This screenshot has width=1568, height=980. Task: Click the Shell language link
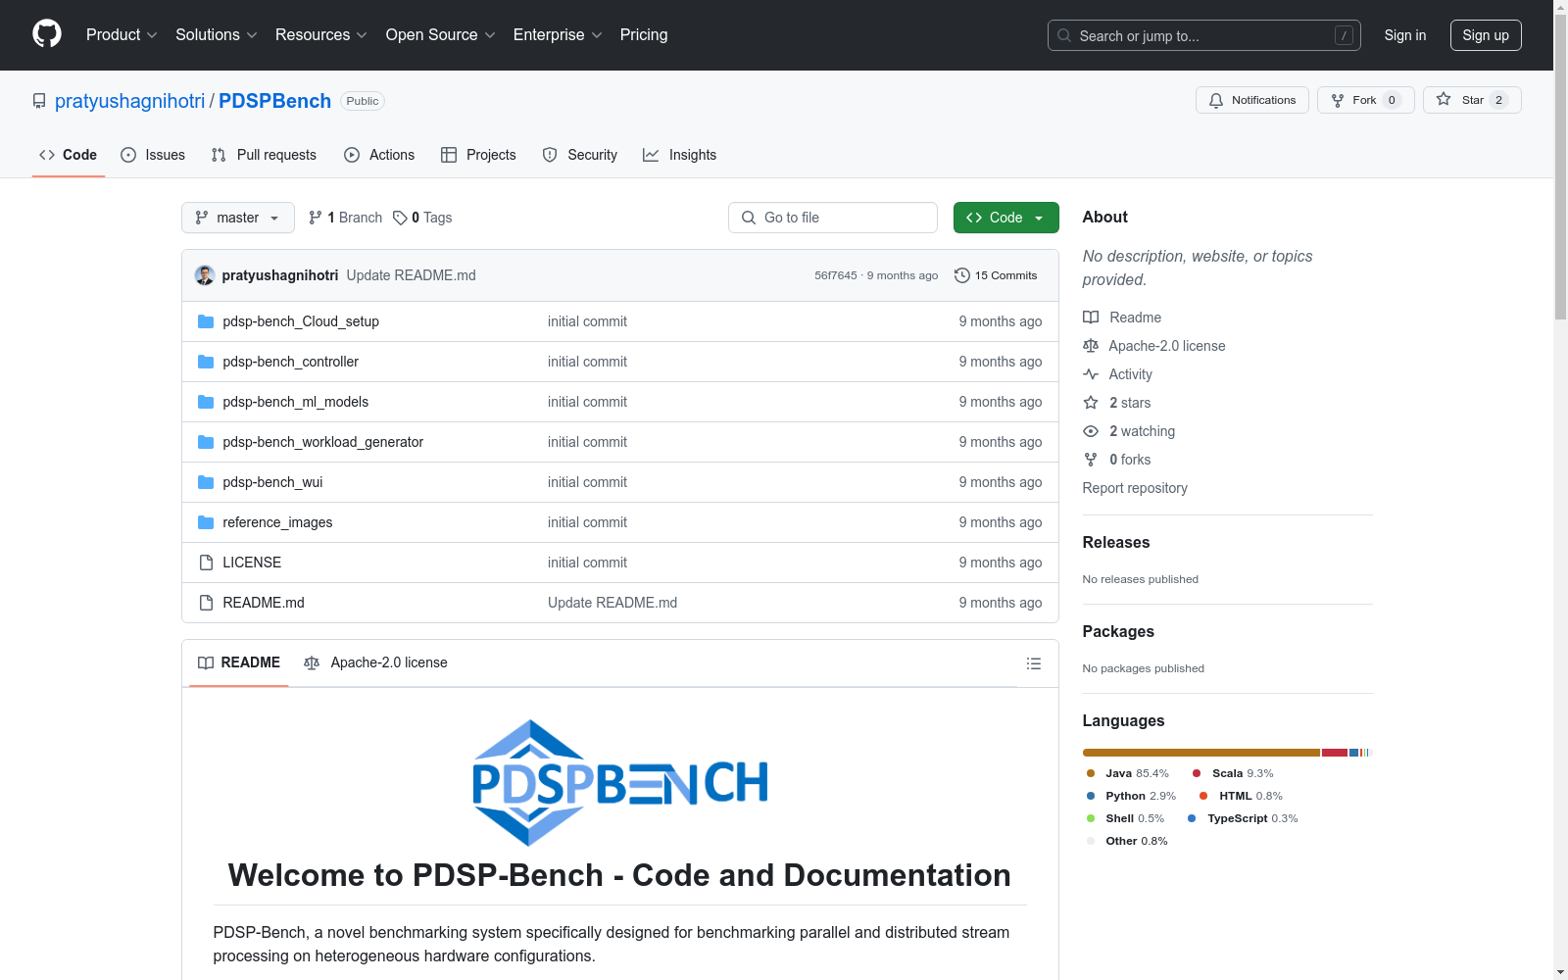[1125, 818]
